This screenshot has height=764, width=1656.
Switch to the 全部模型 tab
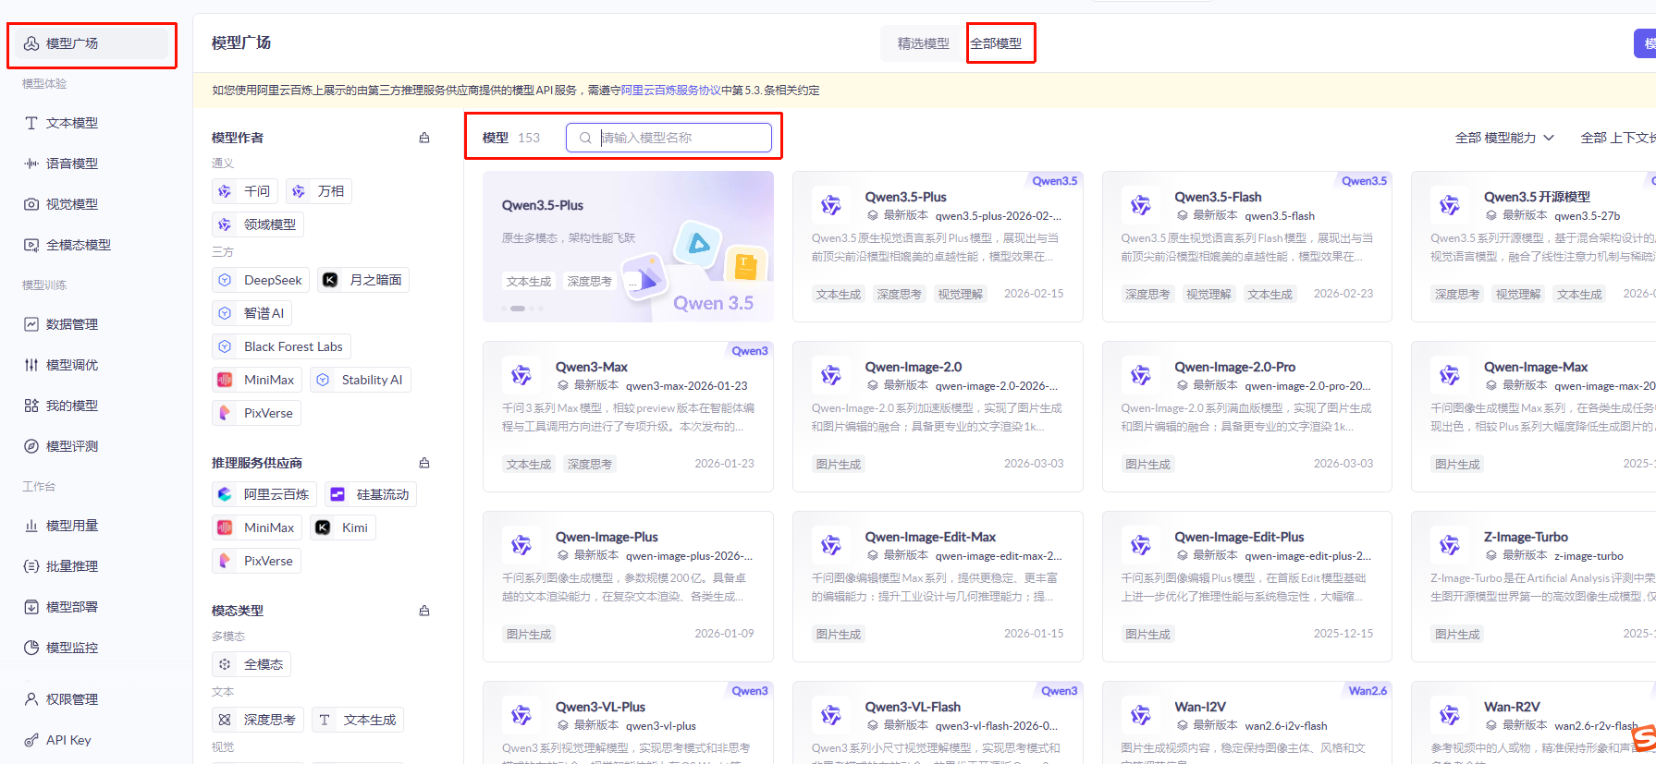(996, 43)
